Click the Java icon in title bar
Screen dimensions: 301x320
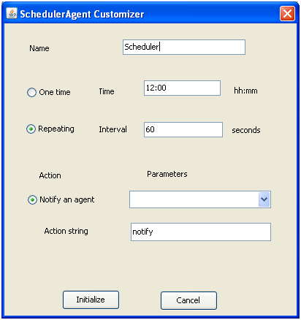coord(12,13)
